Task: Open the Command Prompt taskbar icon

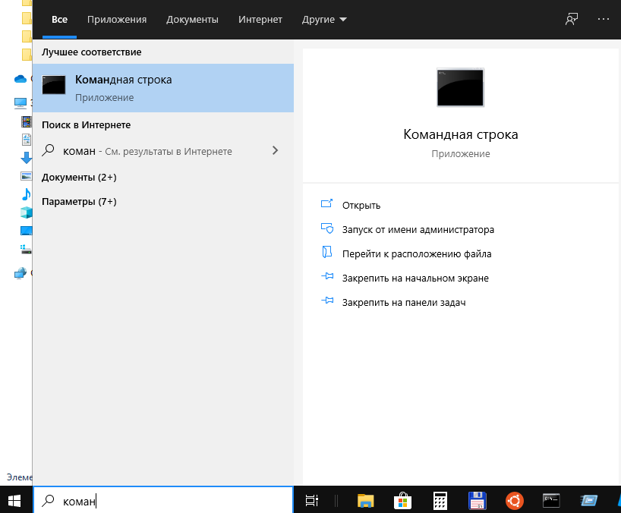Action: click(x=551, y=500)
